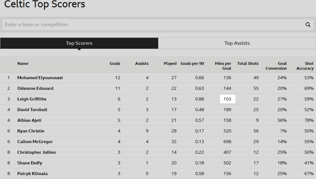Click the Goals per 90 column header

tap(192, 63)
